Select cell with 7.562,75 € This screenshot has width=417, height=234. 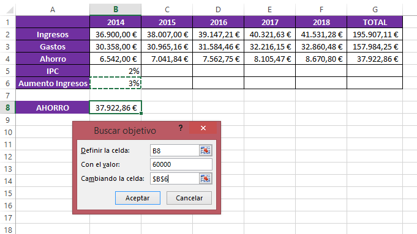point(219,59)
